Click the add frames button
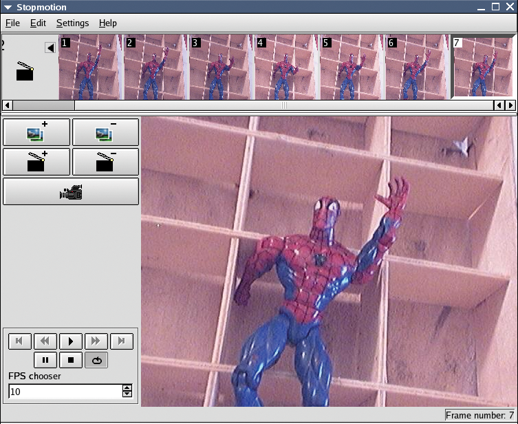This screenshot has width=518, height=424. tap(36, 132)
